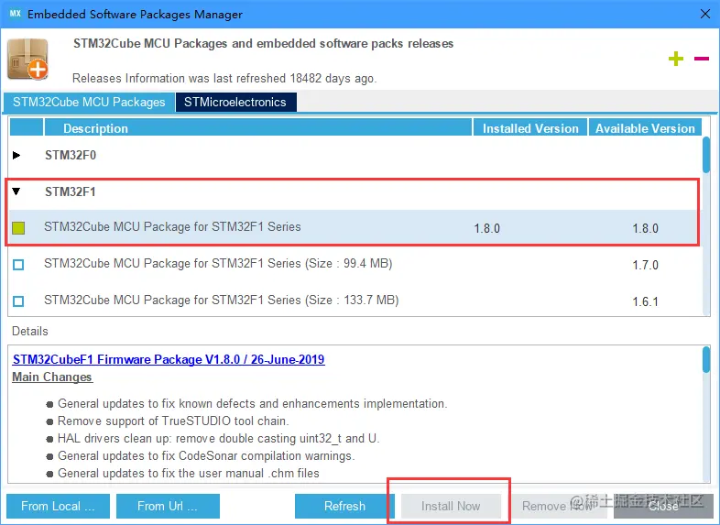
Task: Switch to STM32Cube MCU Packages tab
Action: (89, 102)
